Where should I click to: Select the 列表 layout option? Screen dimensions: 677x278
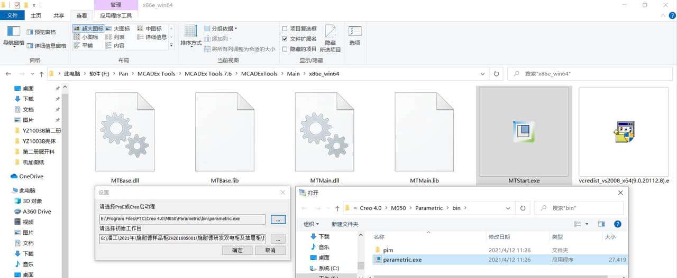115,37
